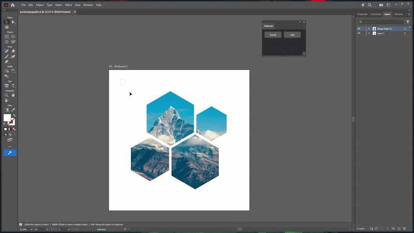The image size is (414, 233).
Task: Open Edit Toolbar three-dots button
Action: (10, 147)
